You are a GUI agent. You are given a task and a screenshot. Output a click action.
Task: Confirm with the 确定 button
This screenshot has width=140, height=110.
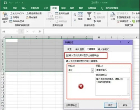[x=110, y=105]
